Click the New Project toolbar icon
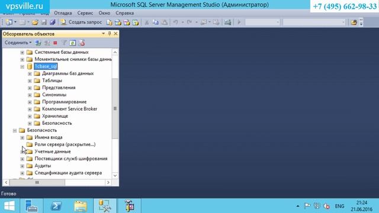 [9, 22]
